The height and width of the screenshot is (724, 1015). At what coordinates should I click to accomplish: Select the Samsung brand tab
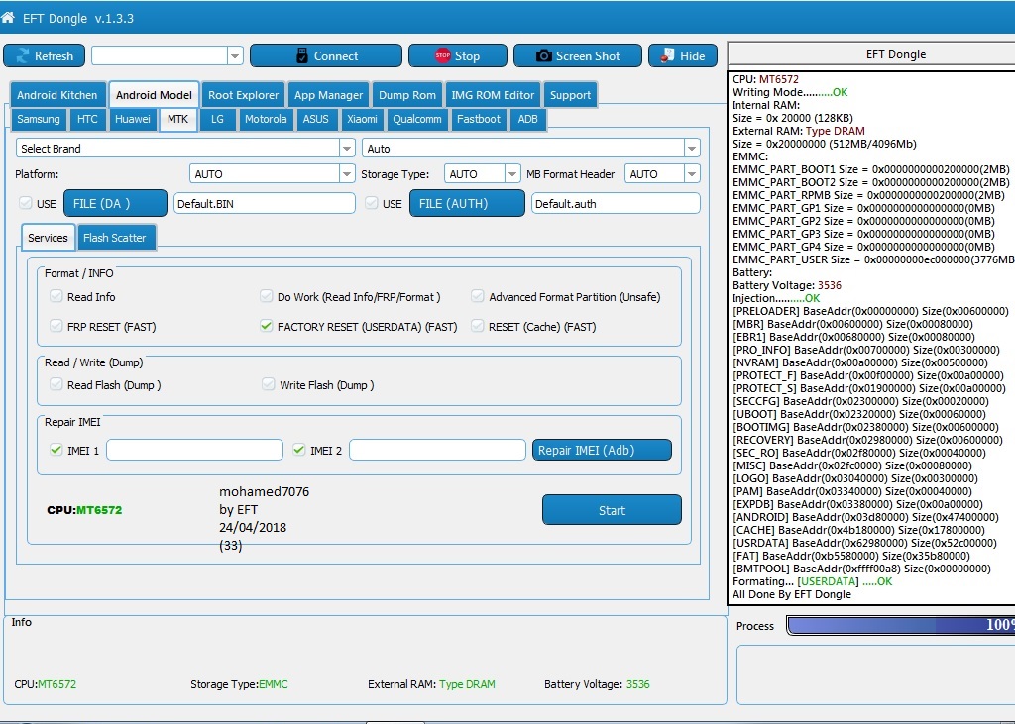tap(39, 119)
